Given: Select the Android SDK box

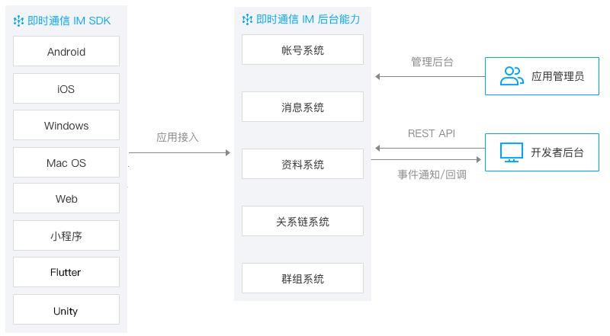Looking at the screenshot, I should pyautogui.click(x=66, y=51).
